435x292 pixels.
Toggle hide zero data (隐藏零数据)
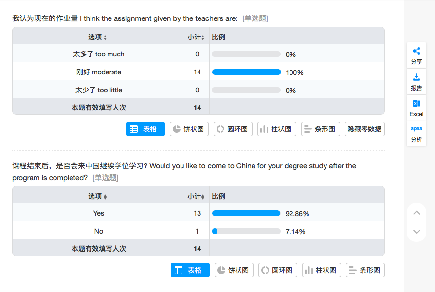coord(365,129)
